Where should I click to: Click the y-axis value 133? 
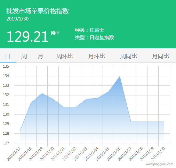click(x=6, y=85)
